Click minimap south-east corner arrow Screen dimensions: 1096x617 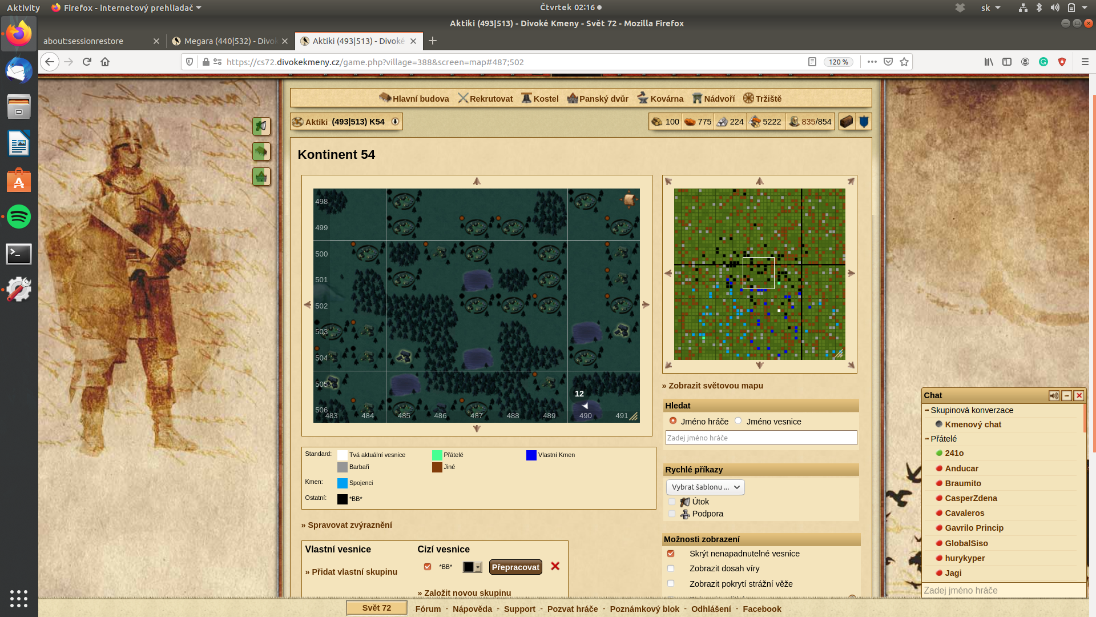click(851, 365)
